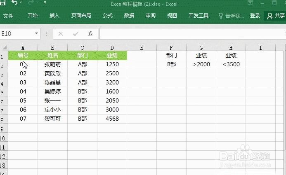Select column C header
286x175 pixels.
pos(82,48)
